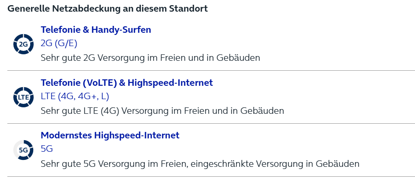Open the 'Modernstes Highspeed-Internet' title

(x=110, y=135)
